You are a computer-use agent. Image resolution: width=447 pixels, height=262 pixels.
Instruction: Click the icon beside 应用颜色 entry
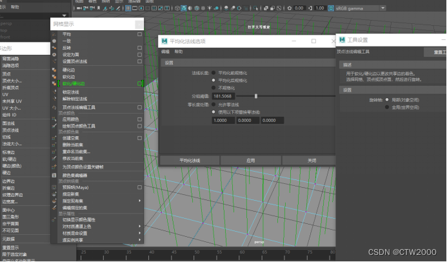click(x=54, y=119)
